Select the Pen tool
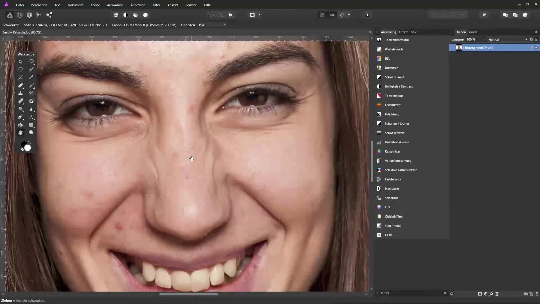 pyautogui.click(x=21, y=117)
